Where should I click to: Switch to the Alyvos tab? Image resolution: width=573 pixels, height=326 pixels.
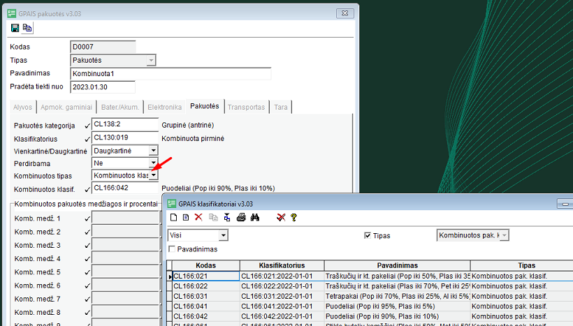pos(22,108)
